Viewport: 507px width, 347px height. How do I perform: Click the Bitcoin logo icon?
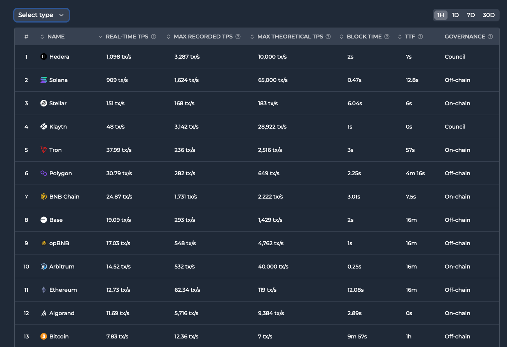click(44, 337)
